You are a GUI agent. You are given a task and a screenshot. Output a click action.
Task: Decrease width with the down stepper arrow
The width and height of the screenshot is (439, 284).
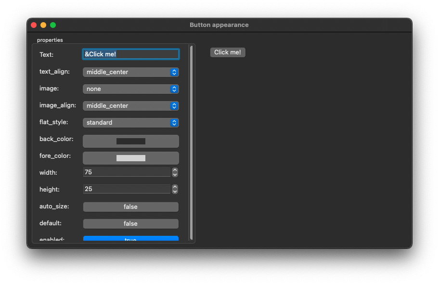[x=175, y=174]
